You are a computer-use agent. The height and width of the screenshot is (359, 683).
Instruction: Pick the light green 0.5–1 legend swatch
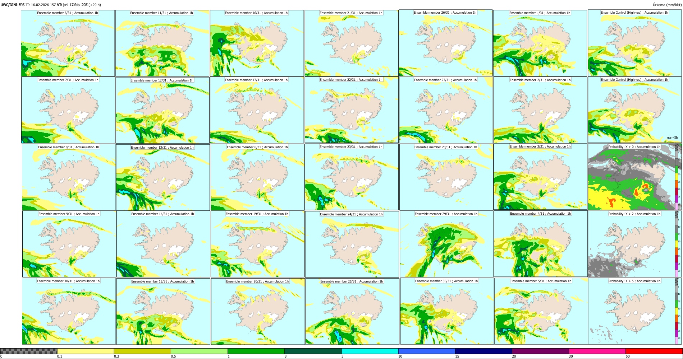(x=199, y=351)
